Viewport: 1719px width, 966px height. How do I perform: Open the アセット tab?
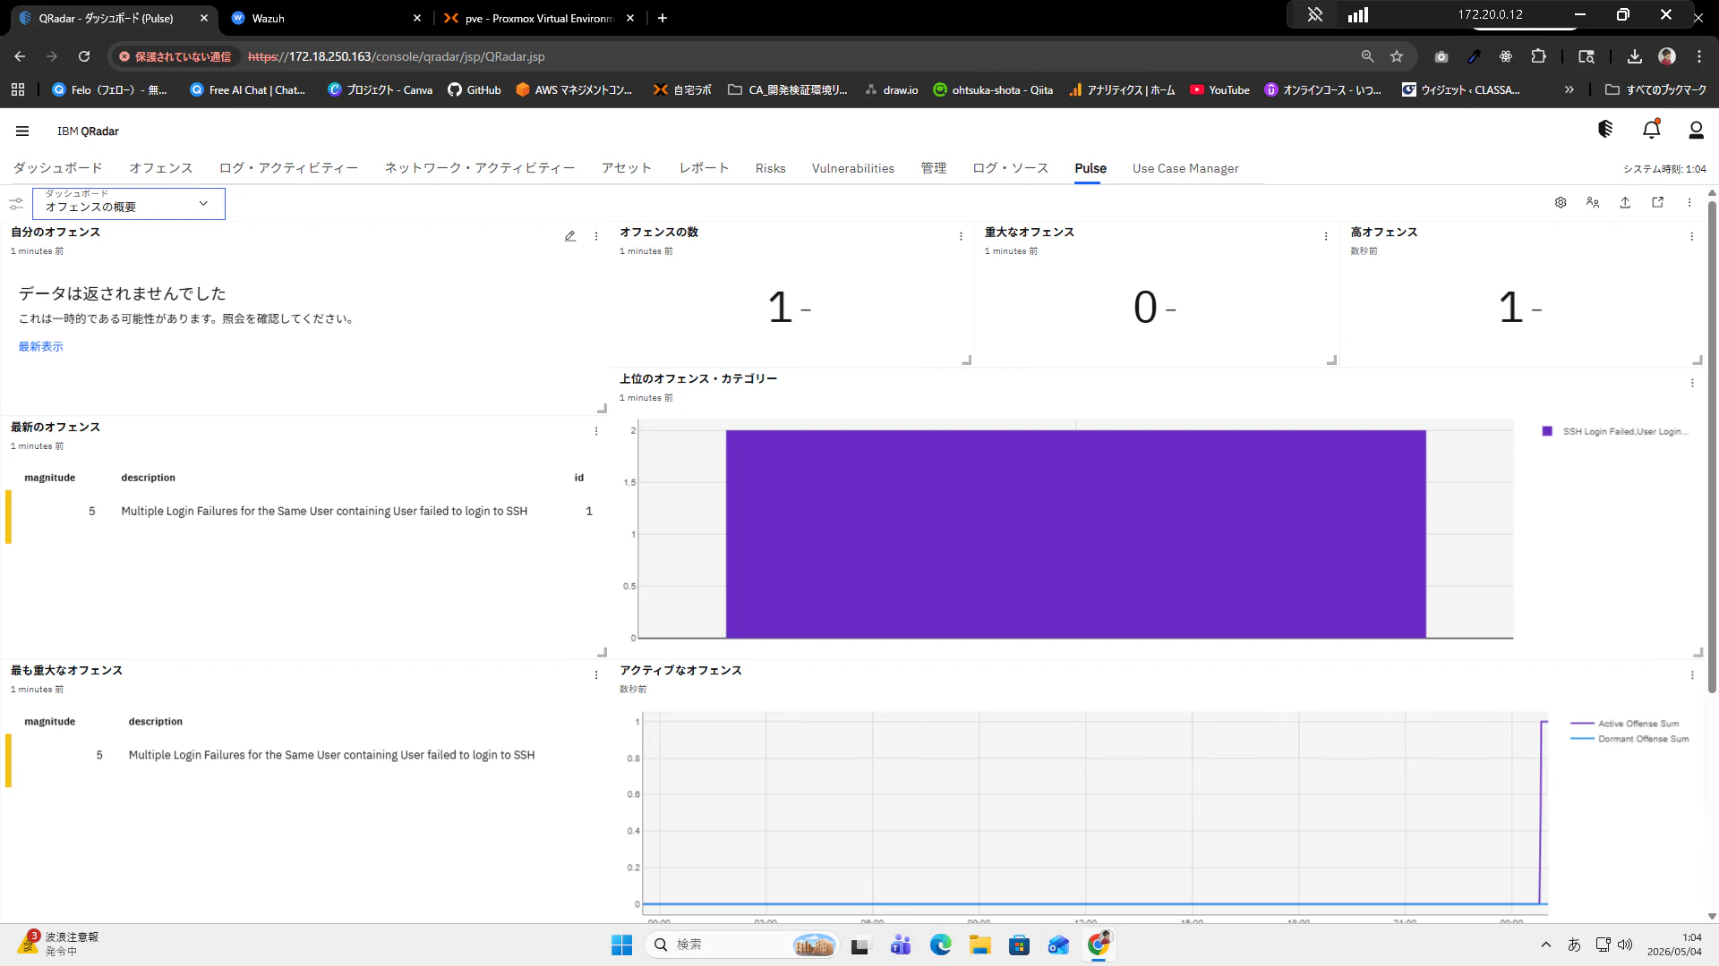click(x=627, y=168)
